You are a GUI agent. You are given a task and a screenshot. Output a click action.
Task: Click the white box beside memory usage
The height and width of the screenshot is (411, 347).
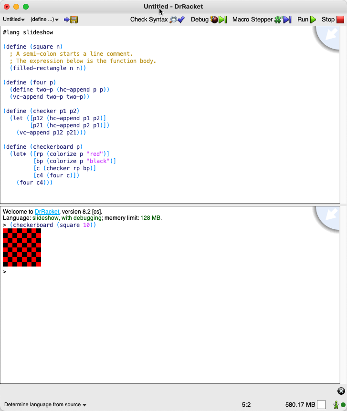point(321,405)
